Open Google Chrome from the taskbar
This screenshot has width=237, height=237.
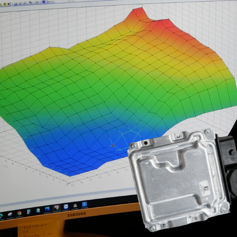[x=19, y=213]
